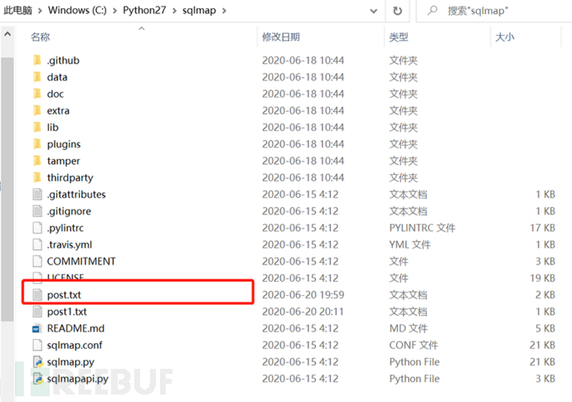Select the README.md file icon
This screenshot has width=572, height=402.
pyautogui.click(x=37, y=329)
